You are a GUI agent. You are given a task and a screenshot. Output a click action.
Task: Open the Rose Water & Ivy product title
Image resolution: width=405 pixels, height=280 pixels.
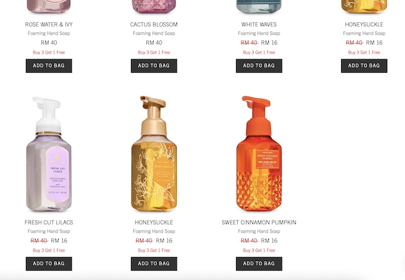pyautogui.click(x=49, y=25)
